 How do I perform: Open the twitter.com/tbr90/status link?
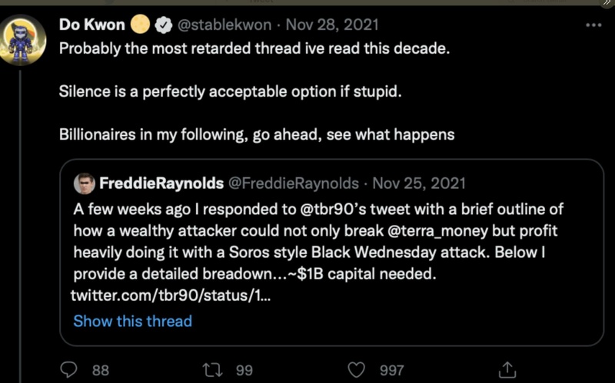(169, 296)
